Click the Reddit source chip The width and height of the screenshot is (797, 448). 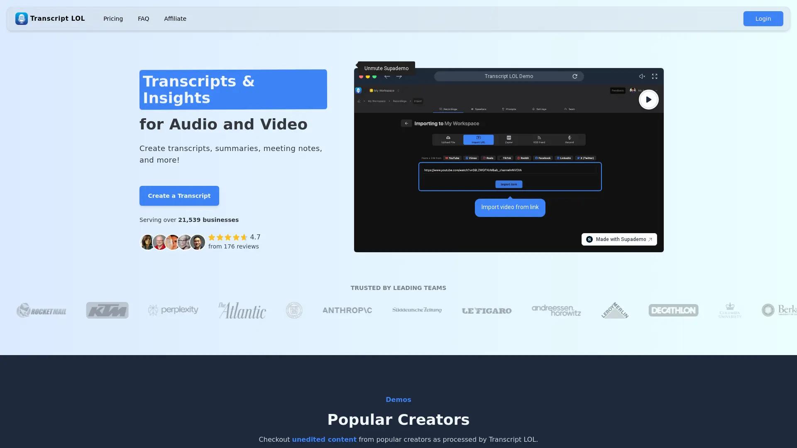523,158
